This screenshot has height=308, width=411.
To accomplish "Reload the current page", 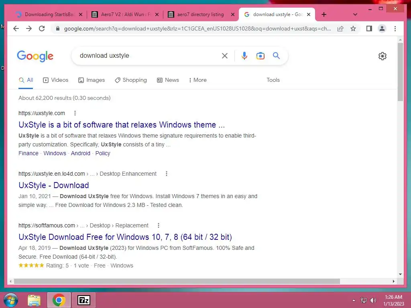I will (42, 28).
